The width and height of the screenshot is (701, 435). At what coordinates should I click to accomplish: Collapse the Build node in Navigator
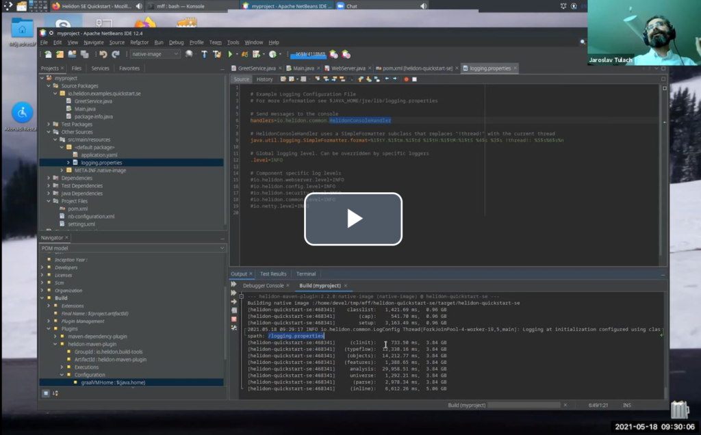pos(42,298)
